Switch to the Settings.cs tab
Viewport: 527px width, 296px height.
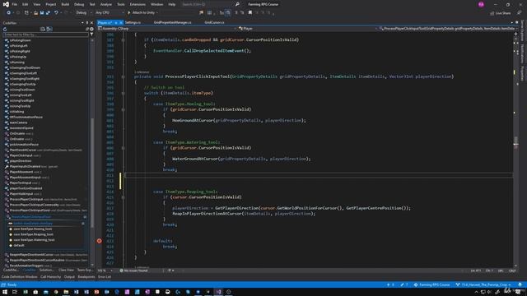(x=133, y=22)
